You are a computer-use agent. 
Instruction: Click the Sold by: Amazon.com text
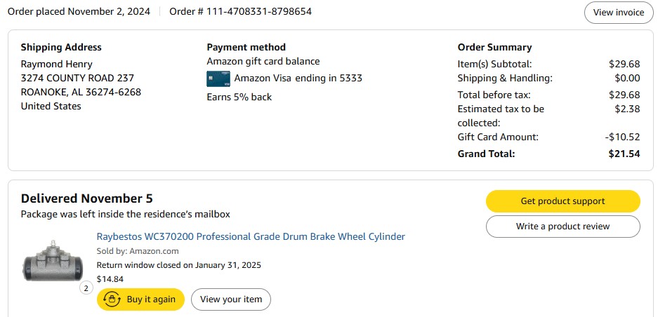(138, 251)
